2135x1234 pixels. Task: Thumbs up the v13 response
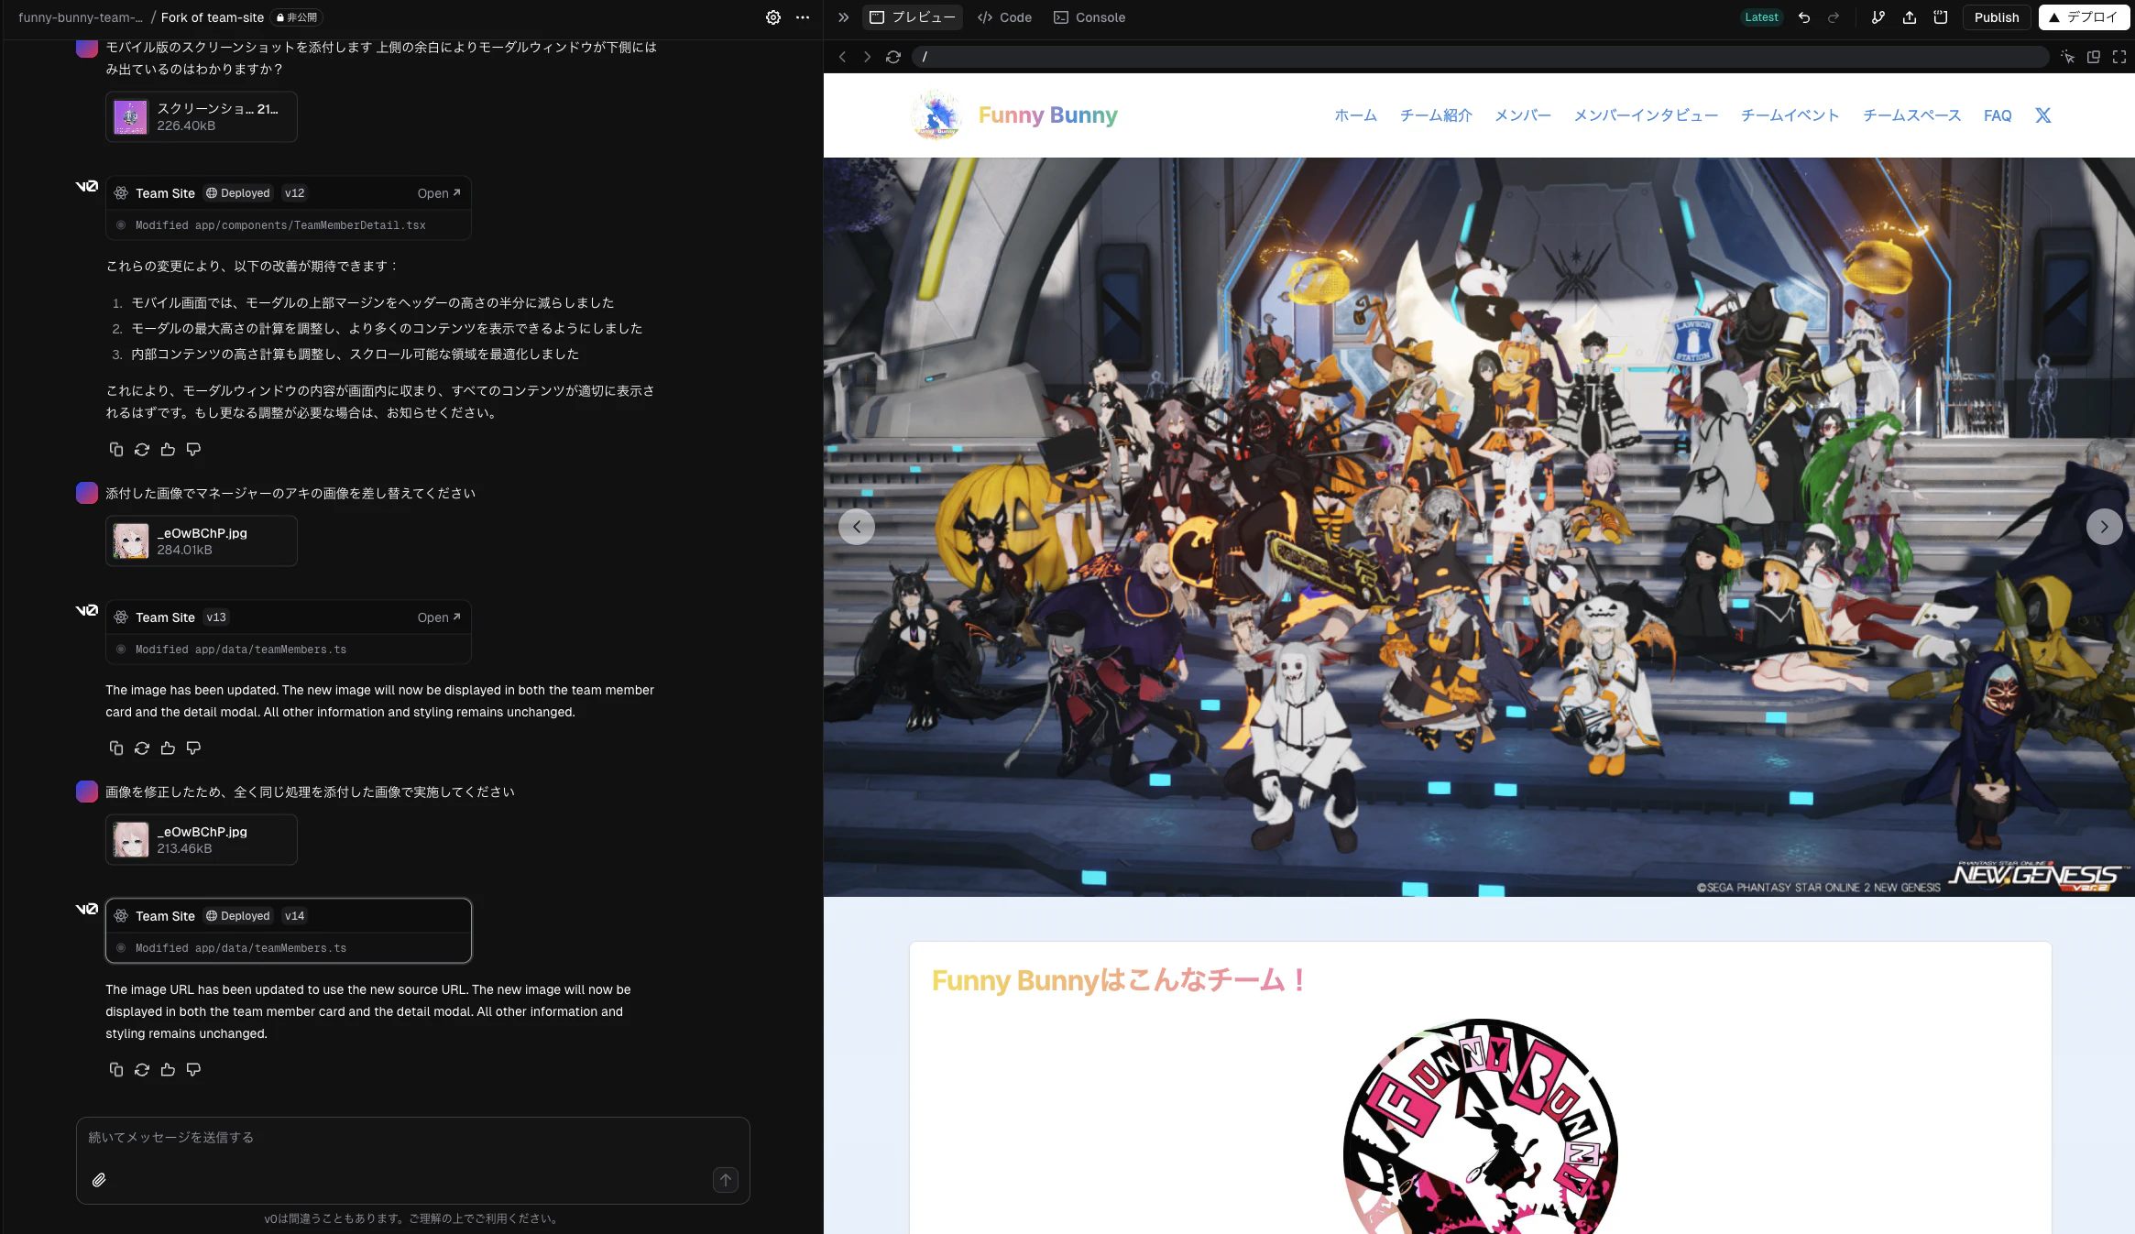[168, 748]
